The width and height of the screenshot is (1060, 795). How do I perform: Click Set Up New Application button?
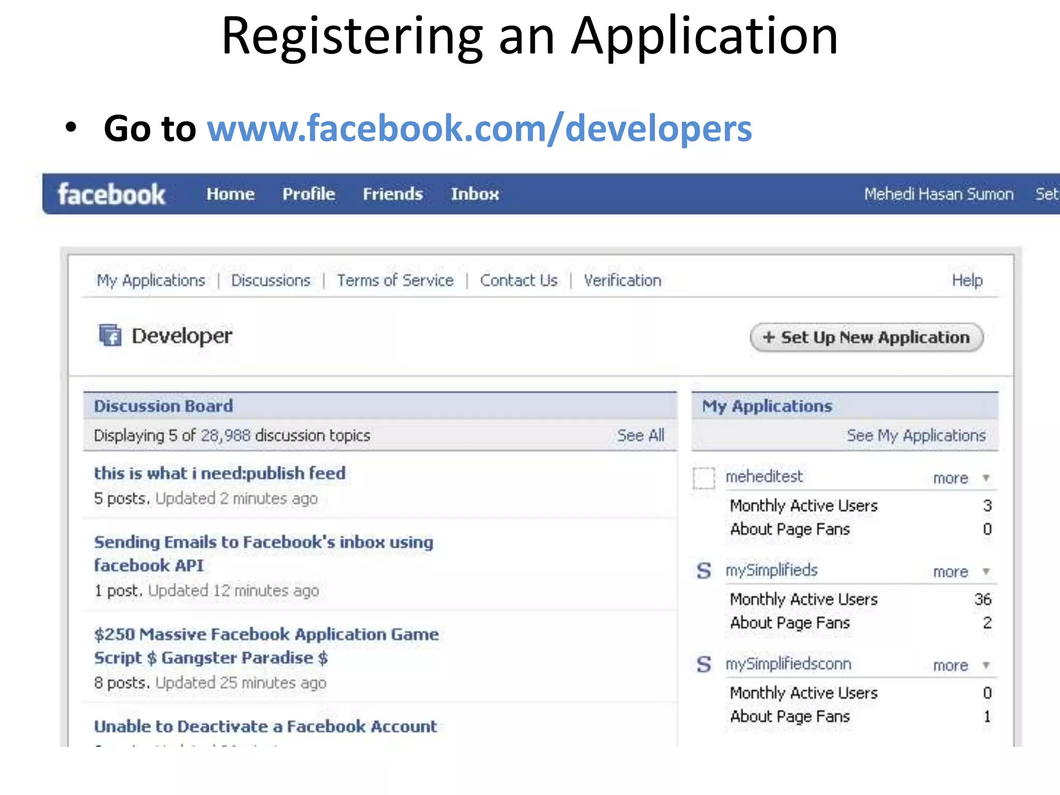866,337
